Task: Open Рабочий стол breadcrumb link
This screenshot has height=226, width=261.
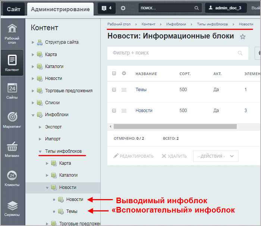Action: [119, 24]
